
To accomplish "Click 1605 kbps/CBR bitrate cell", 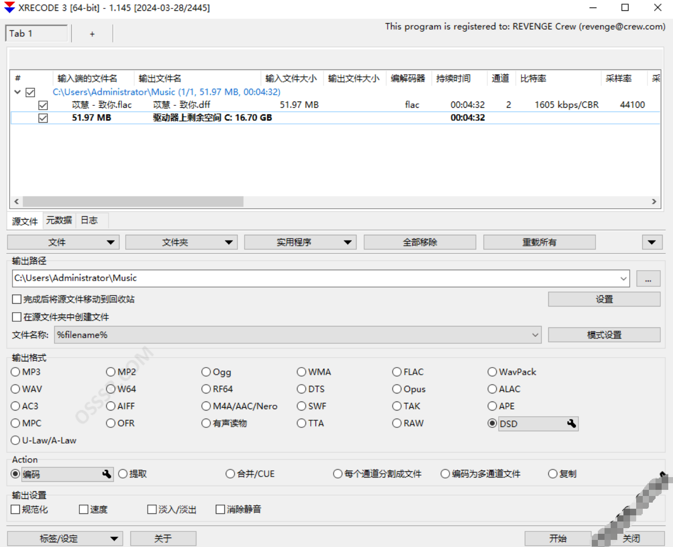I will 567,105.
